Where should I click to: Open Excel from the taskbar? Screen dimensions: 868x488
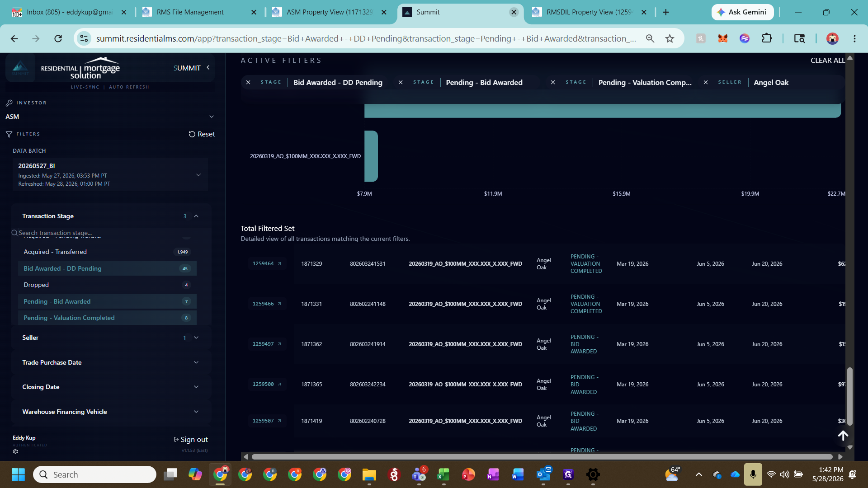[x=443, y=474]
